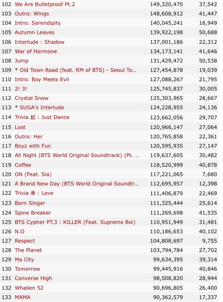Open the "Crystal Snow" song link
Screen dimensions: 223x302
point(32,98)
